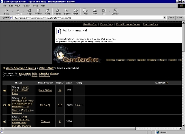Open the File menu
This screenshot has height=134, width=185.
click(x=5, y=6)
